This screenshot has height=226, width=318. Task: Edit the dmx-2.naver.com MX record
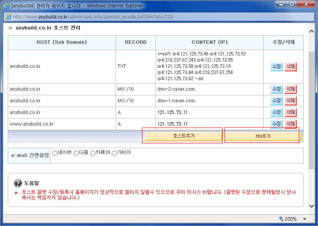coord(277,89)
